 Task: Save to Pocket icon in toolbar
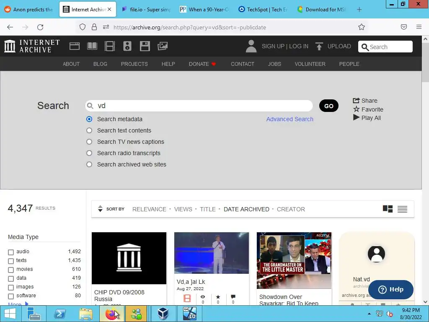[404, 27]
